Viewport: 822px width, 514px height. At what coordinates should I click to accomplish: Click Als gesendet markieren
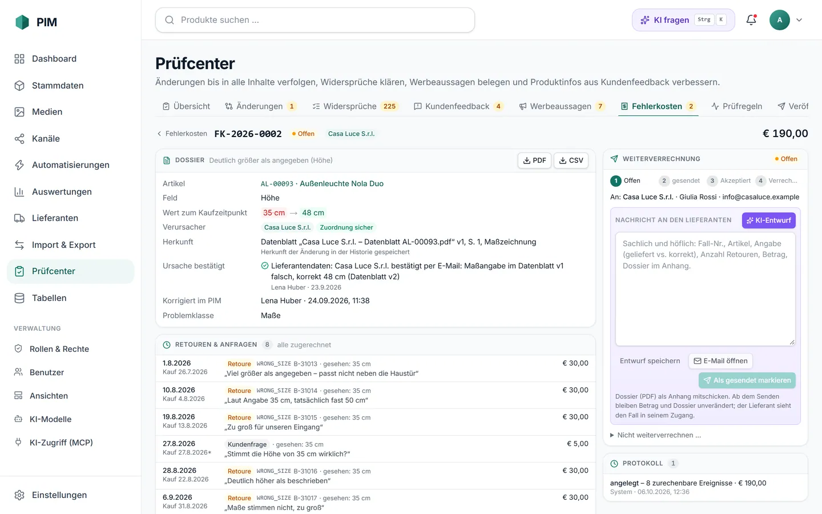pos(747,380)
